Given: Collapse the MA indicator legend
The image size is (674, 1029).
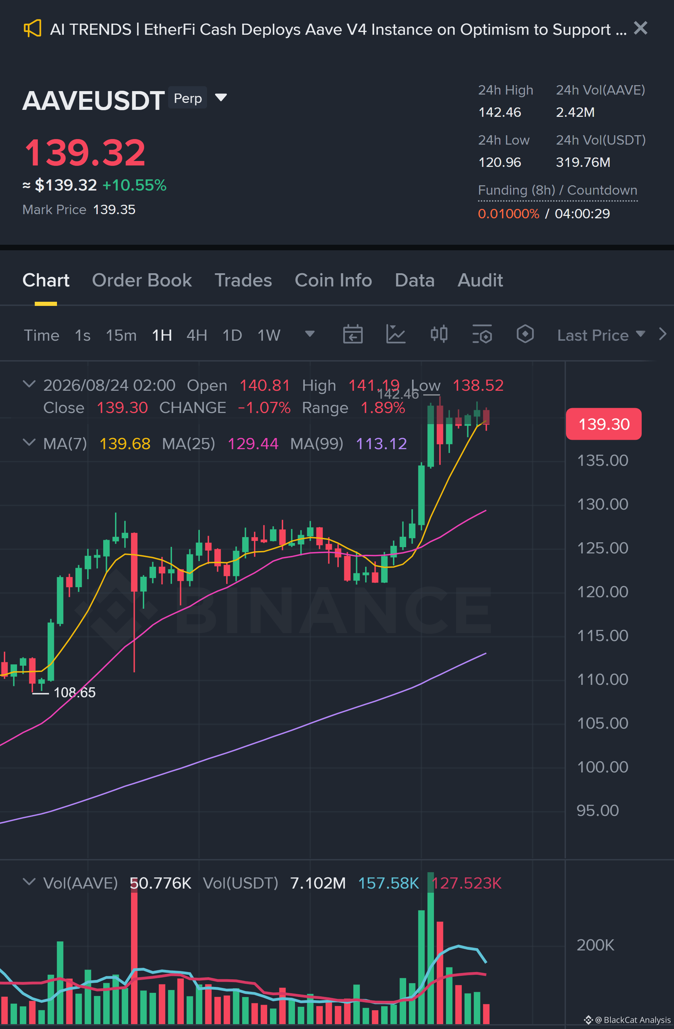Looking at the screenshot, I should tap(29, 442).
